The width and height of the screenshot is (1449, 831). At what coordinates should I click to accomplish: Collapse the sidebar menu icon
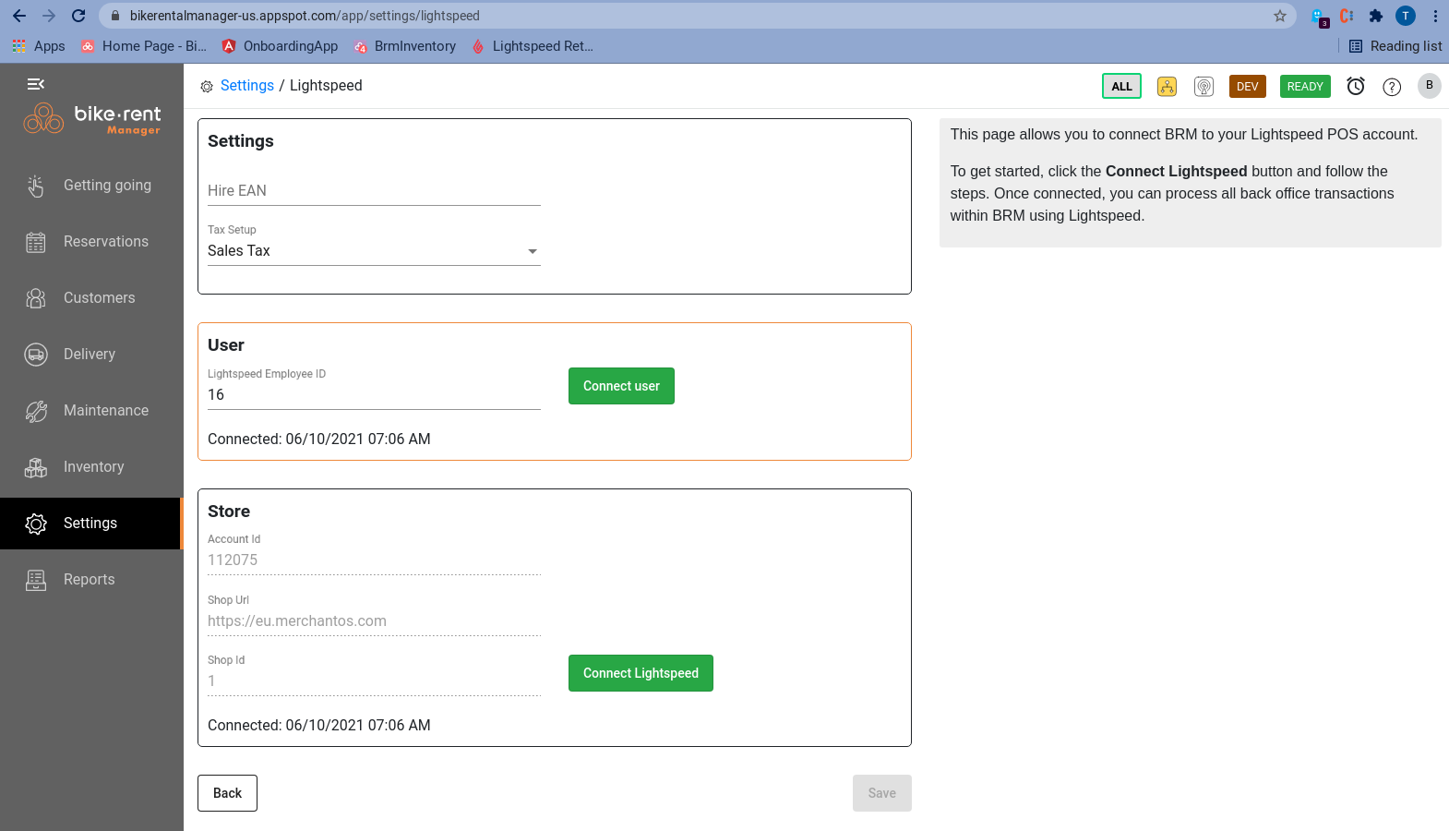[36, 84]
